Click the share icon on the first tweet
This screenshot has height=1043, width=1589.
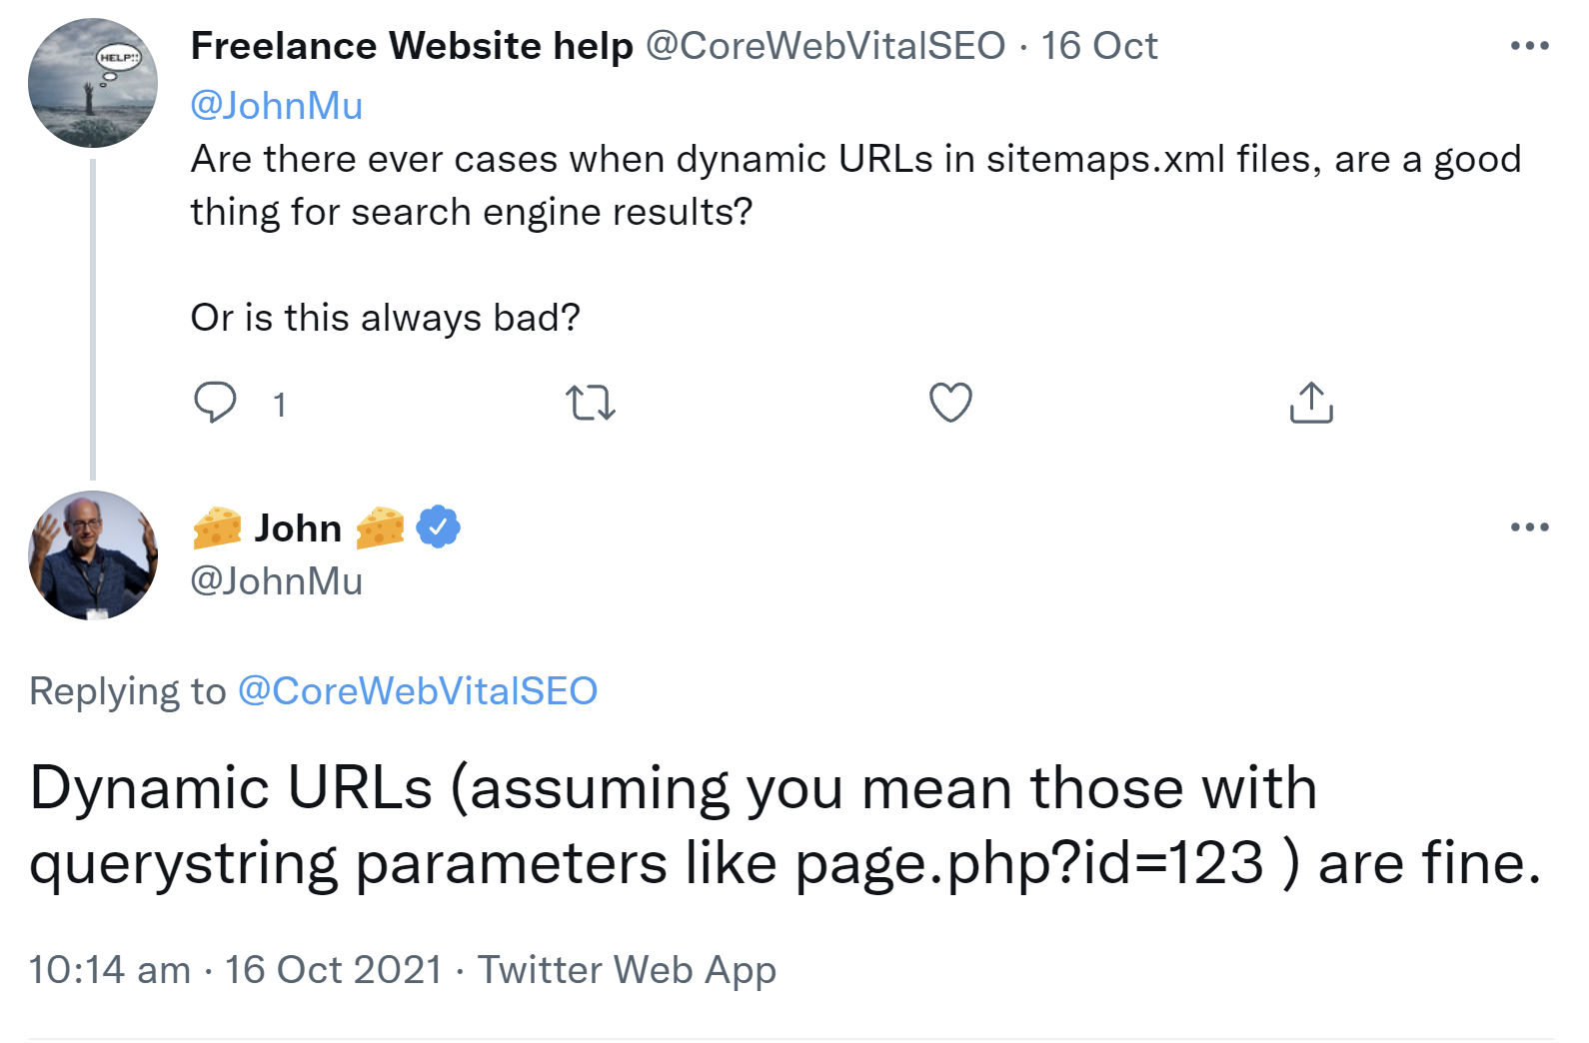pos(1311,403)
